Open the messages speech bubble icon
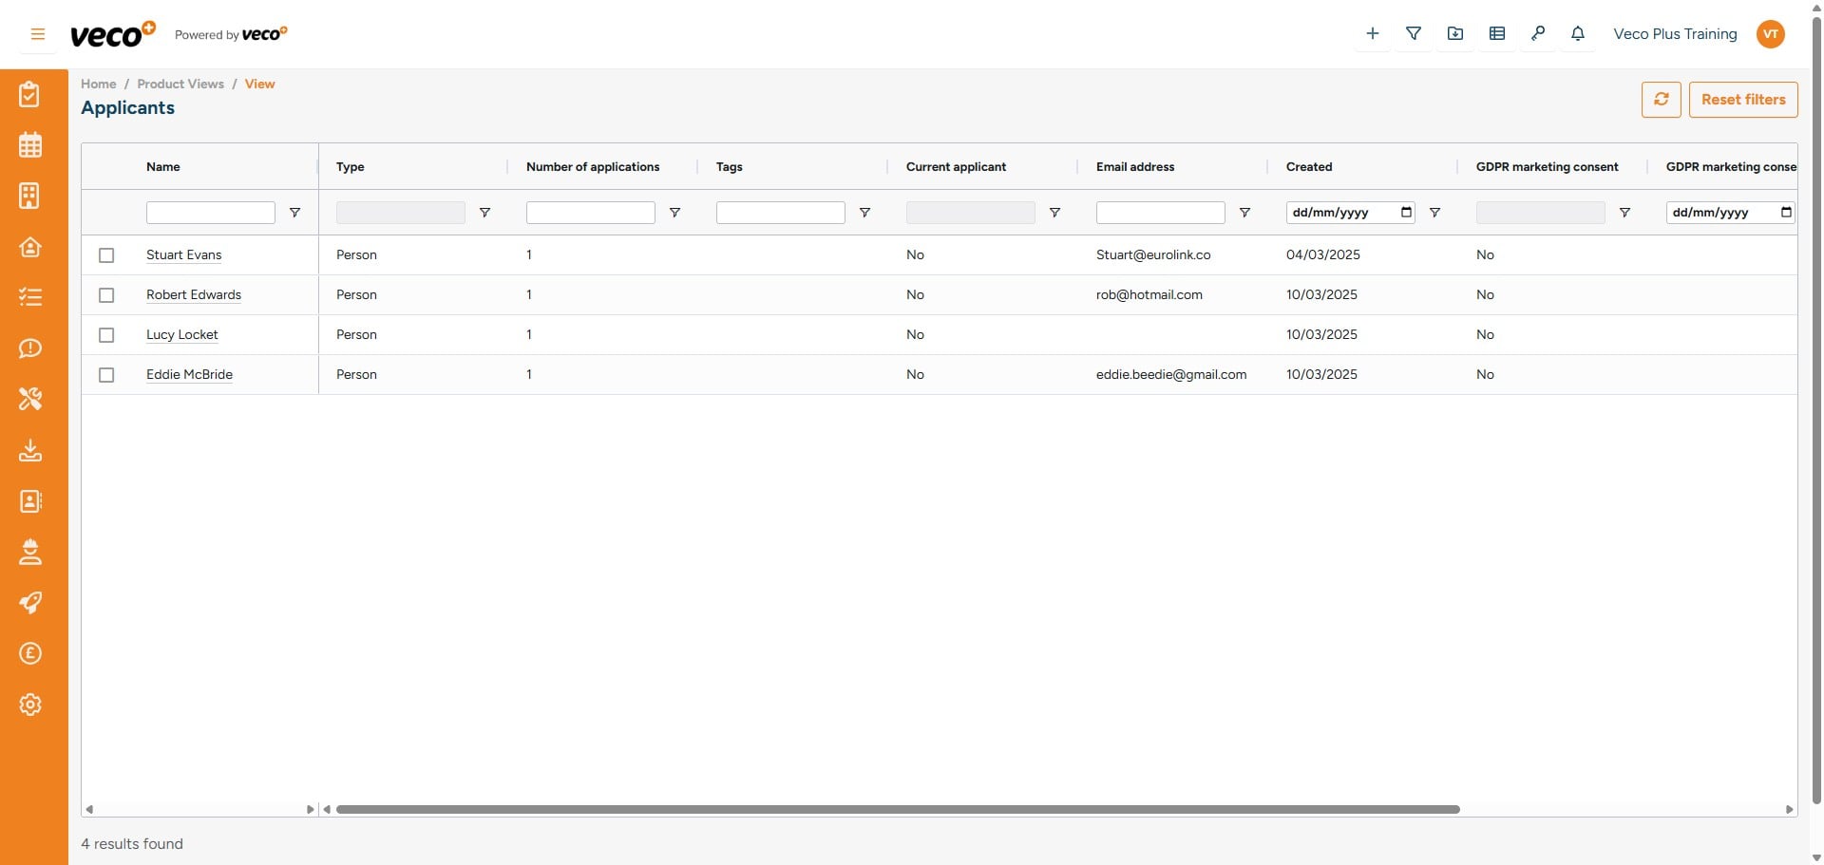1824x865 pixels. click(x=31, y=348)
